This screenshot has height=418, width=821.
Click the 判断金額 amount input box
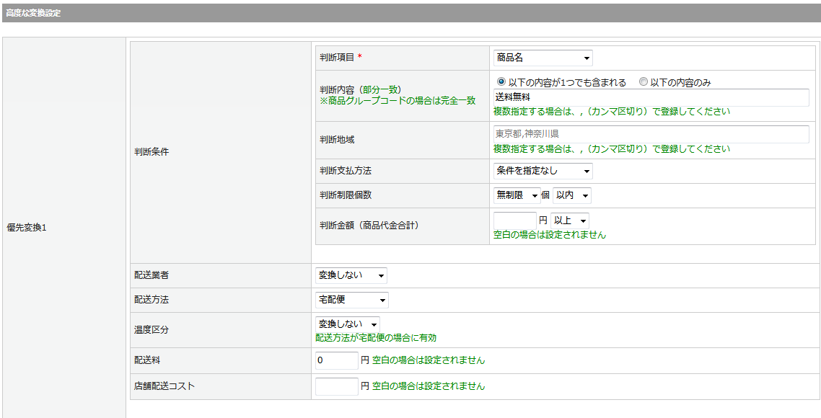(514, 220)
